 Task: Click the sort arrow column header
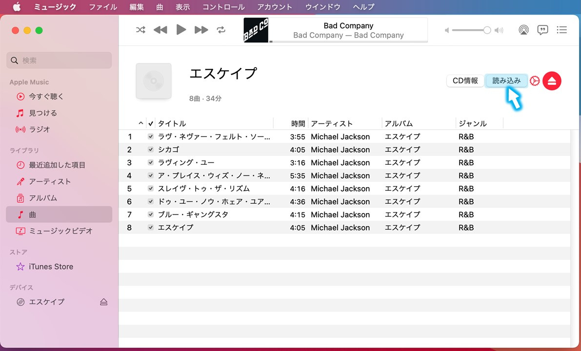coord(141,124)
